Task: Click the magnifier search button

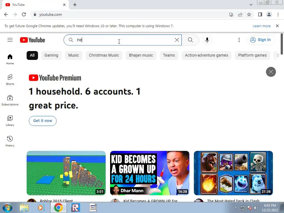Action: click(x=190, y=40)
